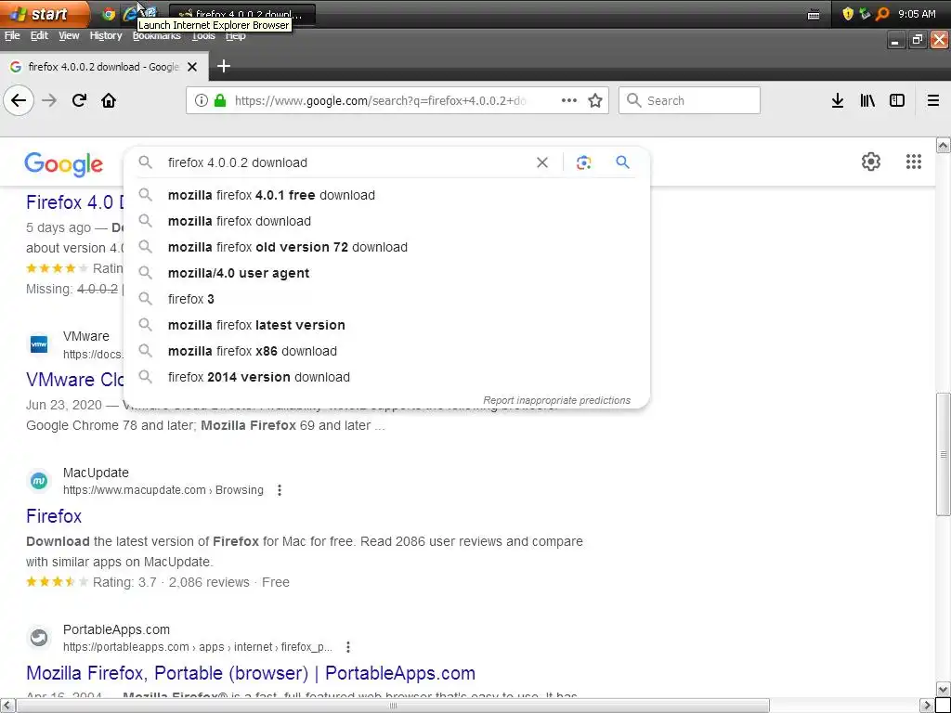The image size is (951, 713).
Task: Close the firefox 4.0.0.2 download tab
Action: tap(192, 67)
